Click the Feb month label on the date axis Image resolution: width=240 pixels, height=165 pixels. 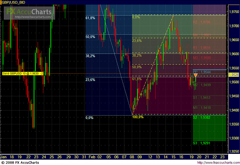coord(92,157)
